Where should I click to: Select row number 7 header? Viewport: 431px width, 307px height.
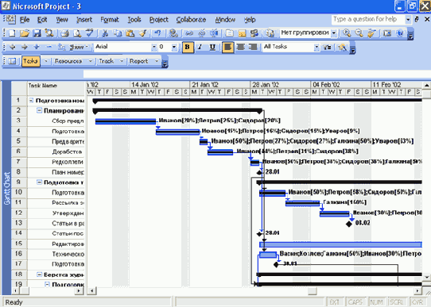(x=19, y=162)
